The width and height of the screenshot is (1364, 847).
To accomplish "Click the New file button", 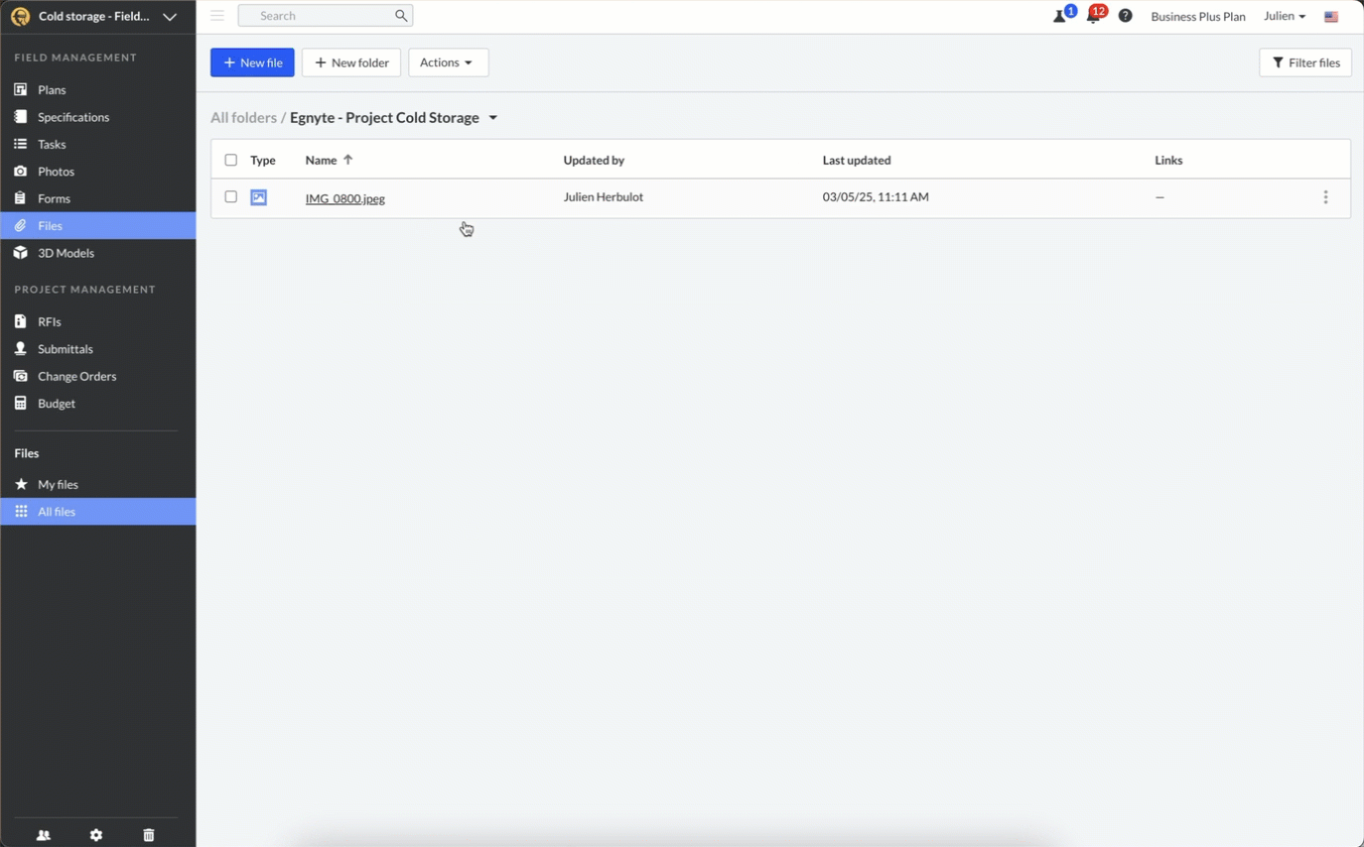I will [252, 62].
